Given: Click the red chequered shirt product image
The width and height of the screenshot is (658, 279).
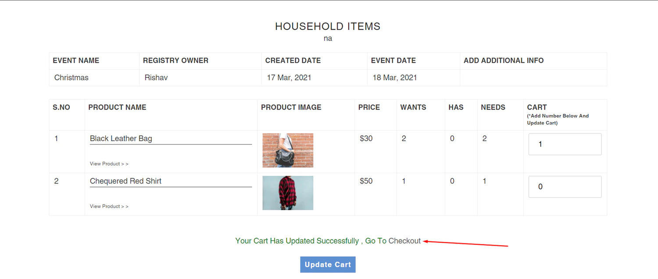Looking at the screenshot, I should (x=288, y=193).
